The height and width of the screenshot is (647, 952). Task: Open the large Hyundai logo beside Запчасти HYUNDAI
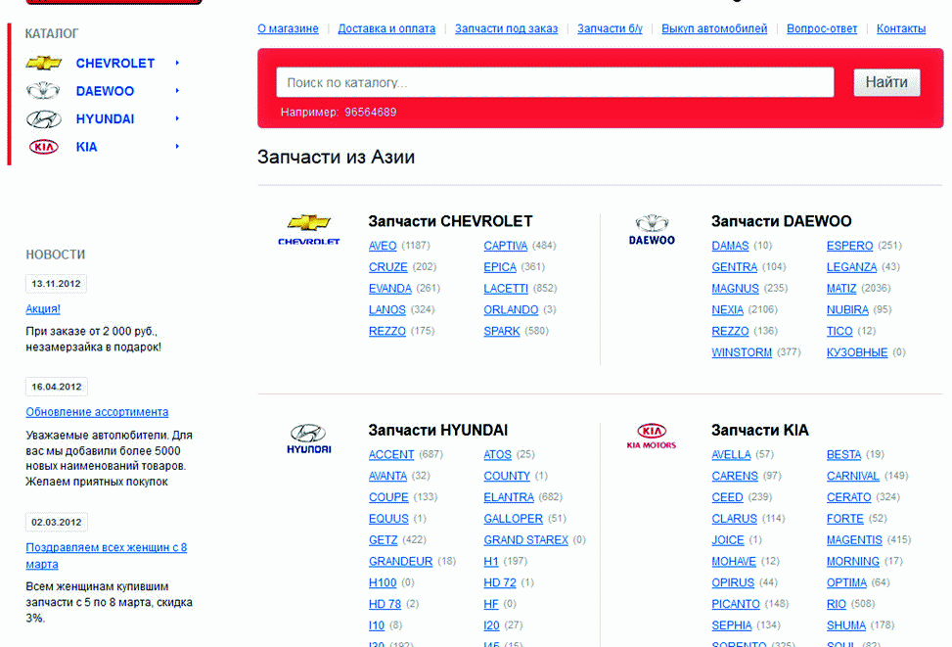tap(308, 439)
